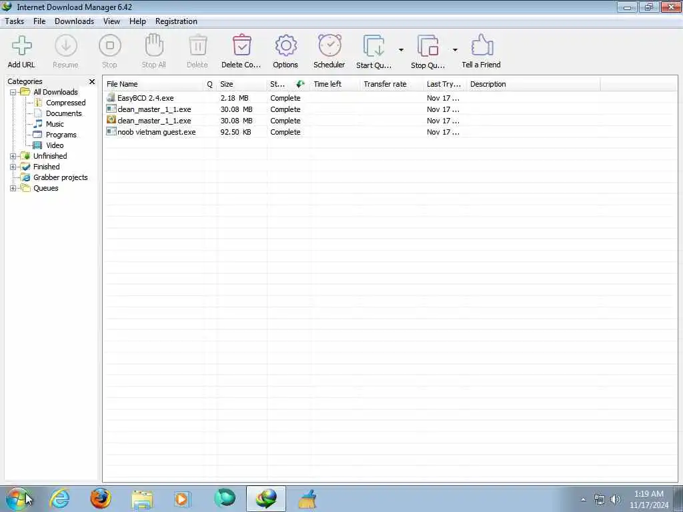Click the Start Queue toolbar icon

[374, 46]
